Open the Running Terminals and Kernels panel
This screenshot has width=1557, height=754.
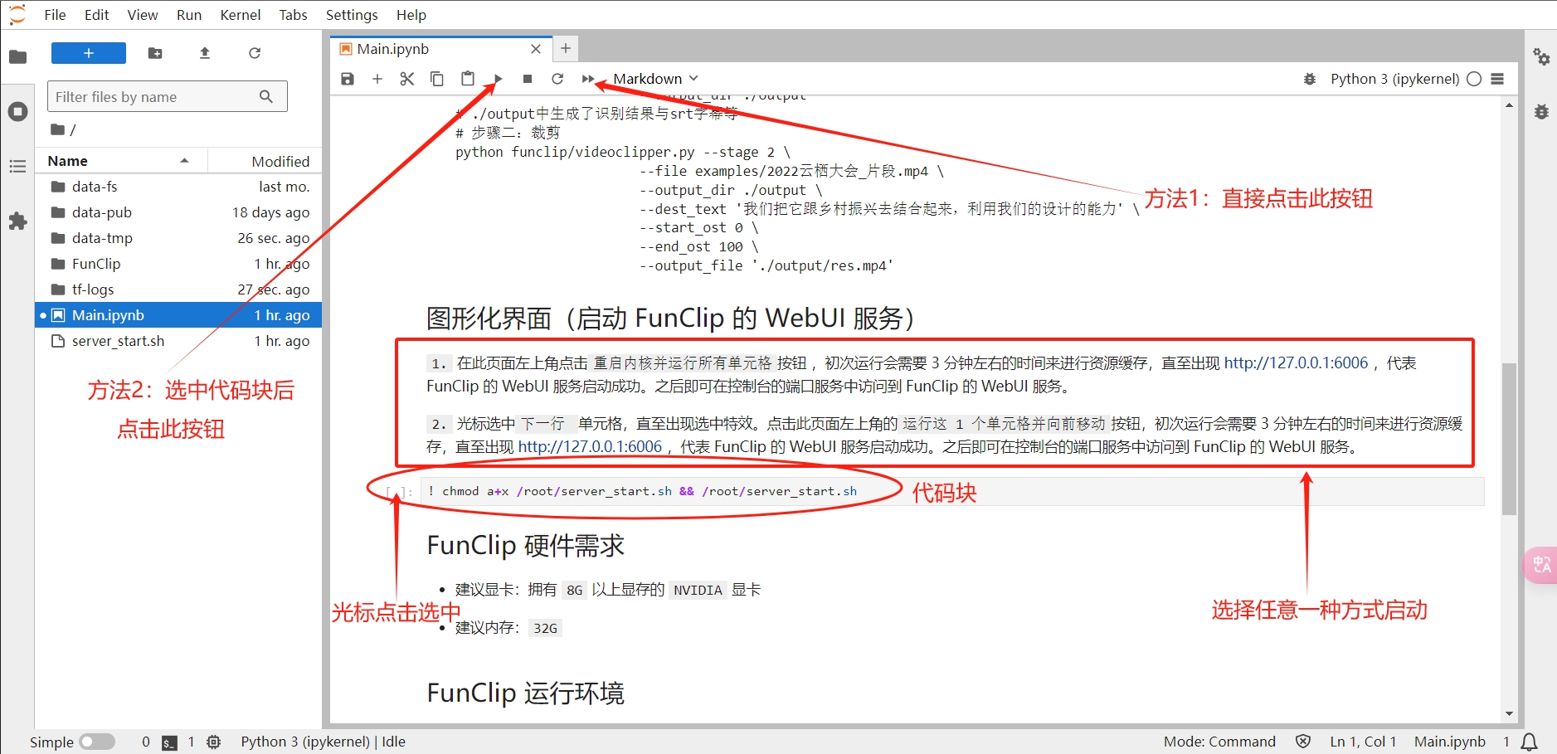click(17, 111)
